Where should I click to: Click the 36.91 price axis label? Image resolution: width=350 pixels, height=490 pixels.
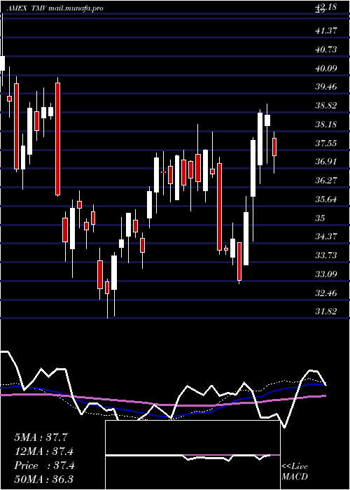coord(326,162)
